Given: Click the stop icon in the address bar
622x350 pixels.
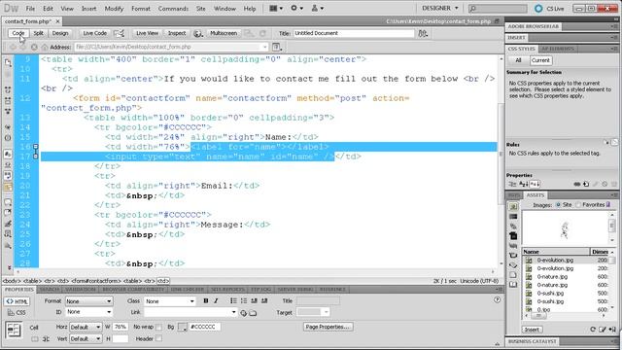Looking at the screenshot, I should [x=34, y=48].
